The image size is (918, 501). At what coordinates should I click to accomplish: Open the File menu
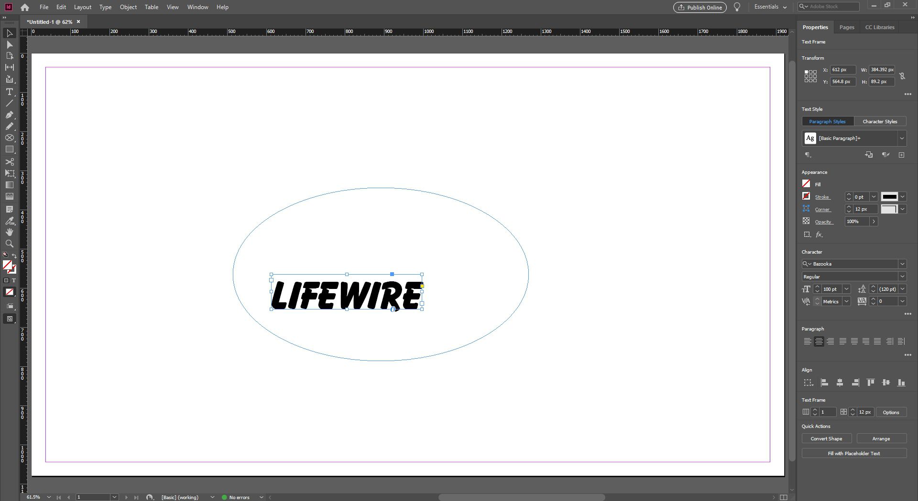coord(44,7)
